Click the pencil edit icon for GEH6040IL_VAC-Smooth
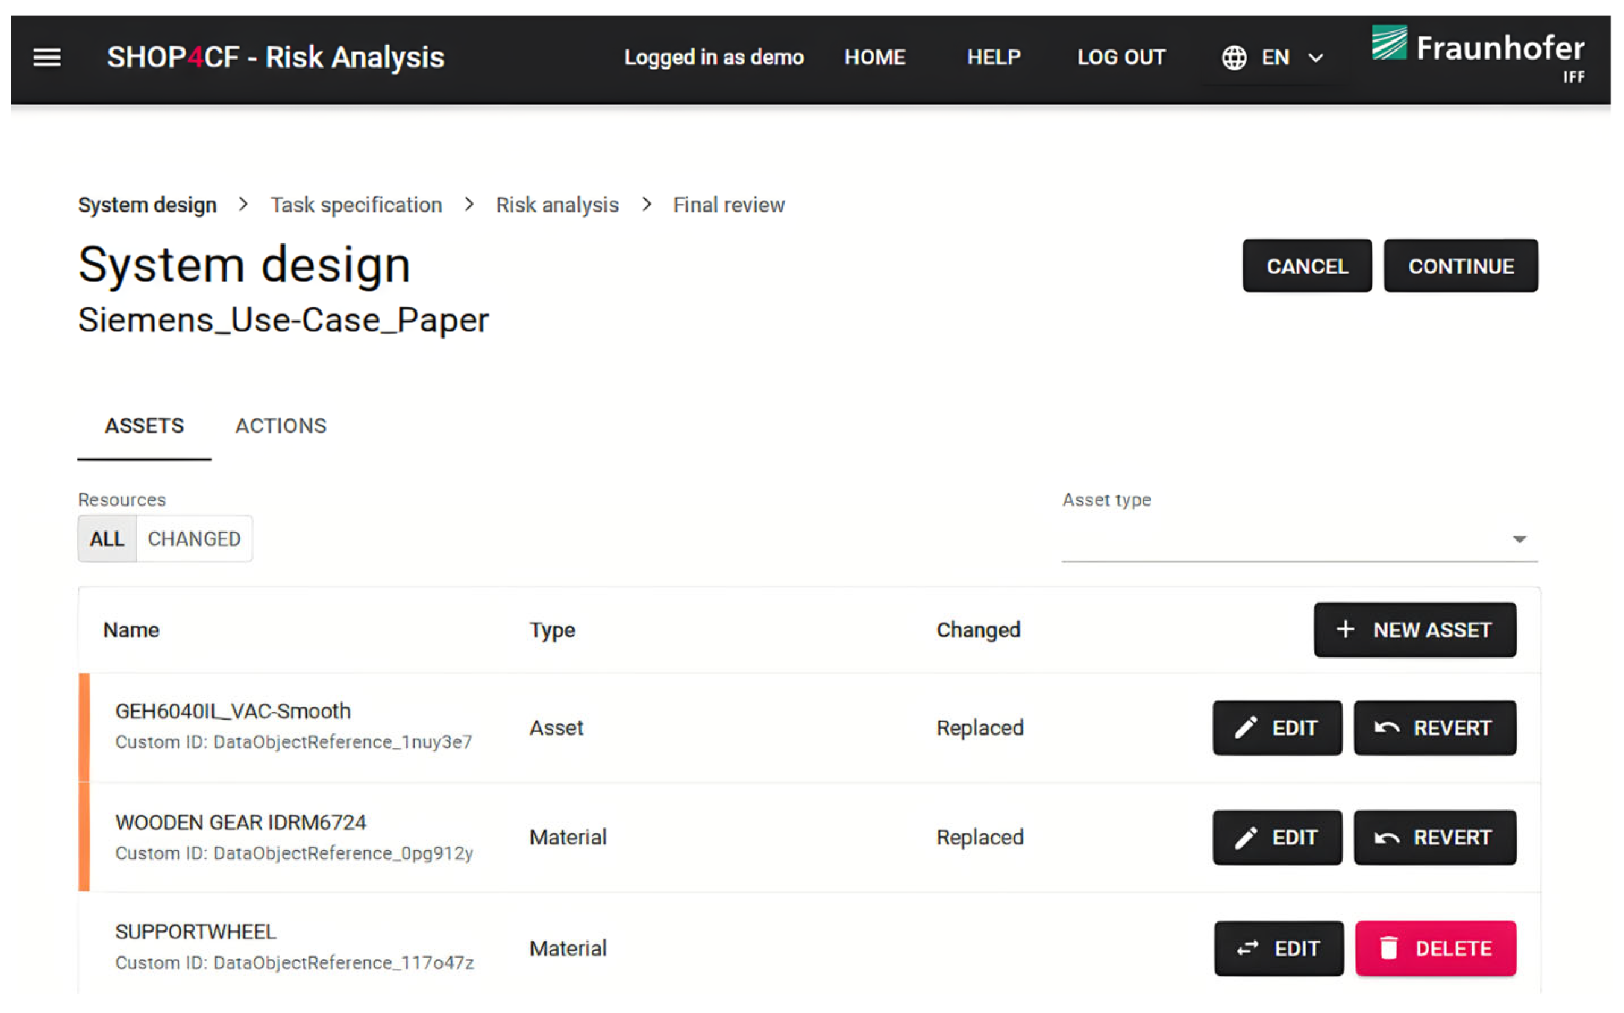The image size is (1624, 1013). coord(1246,728)
